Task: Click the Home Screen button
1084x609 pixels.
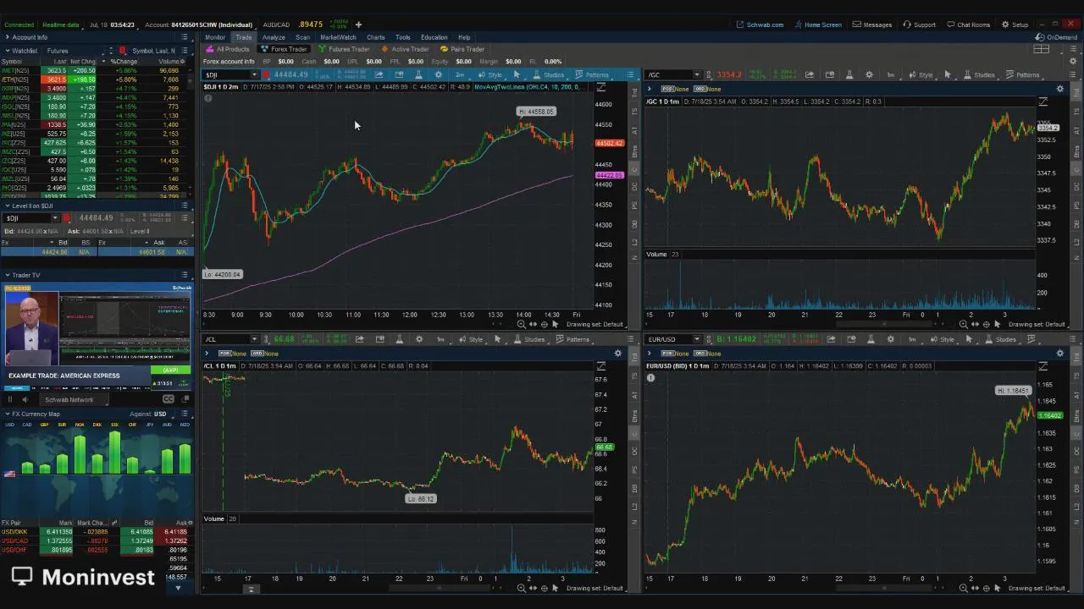Action: (x=818, y=25)
